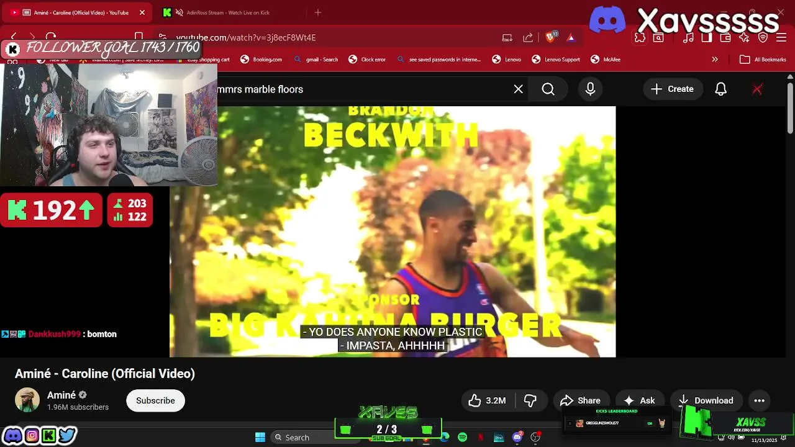Screen dimensions: 795x447
Task: Submit YouTube search magnifier button
Action: (x=548, y=89)
